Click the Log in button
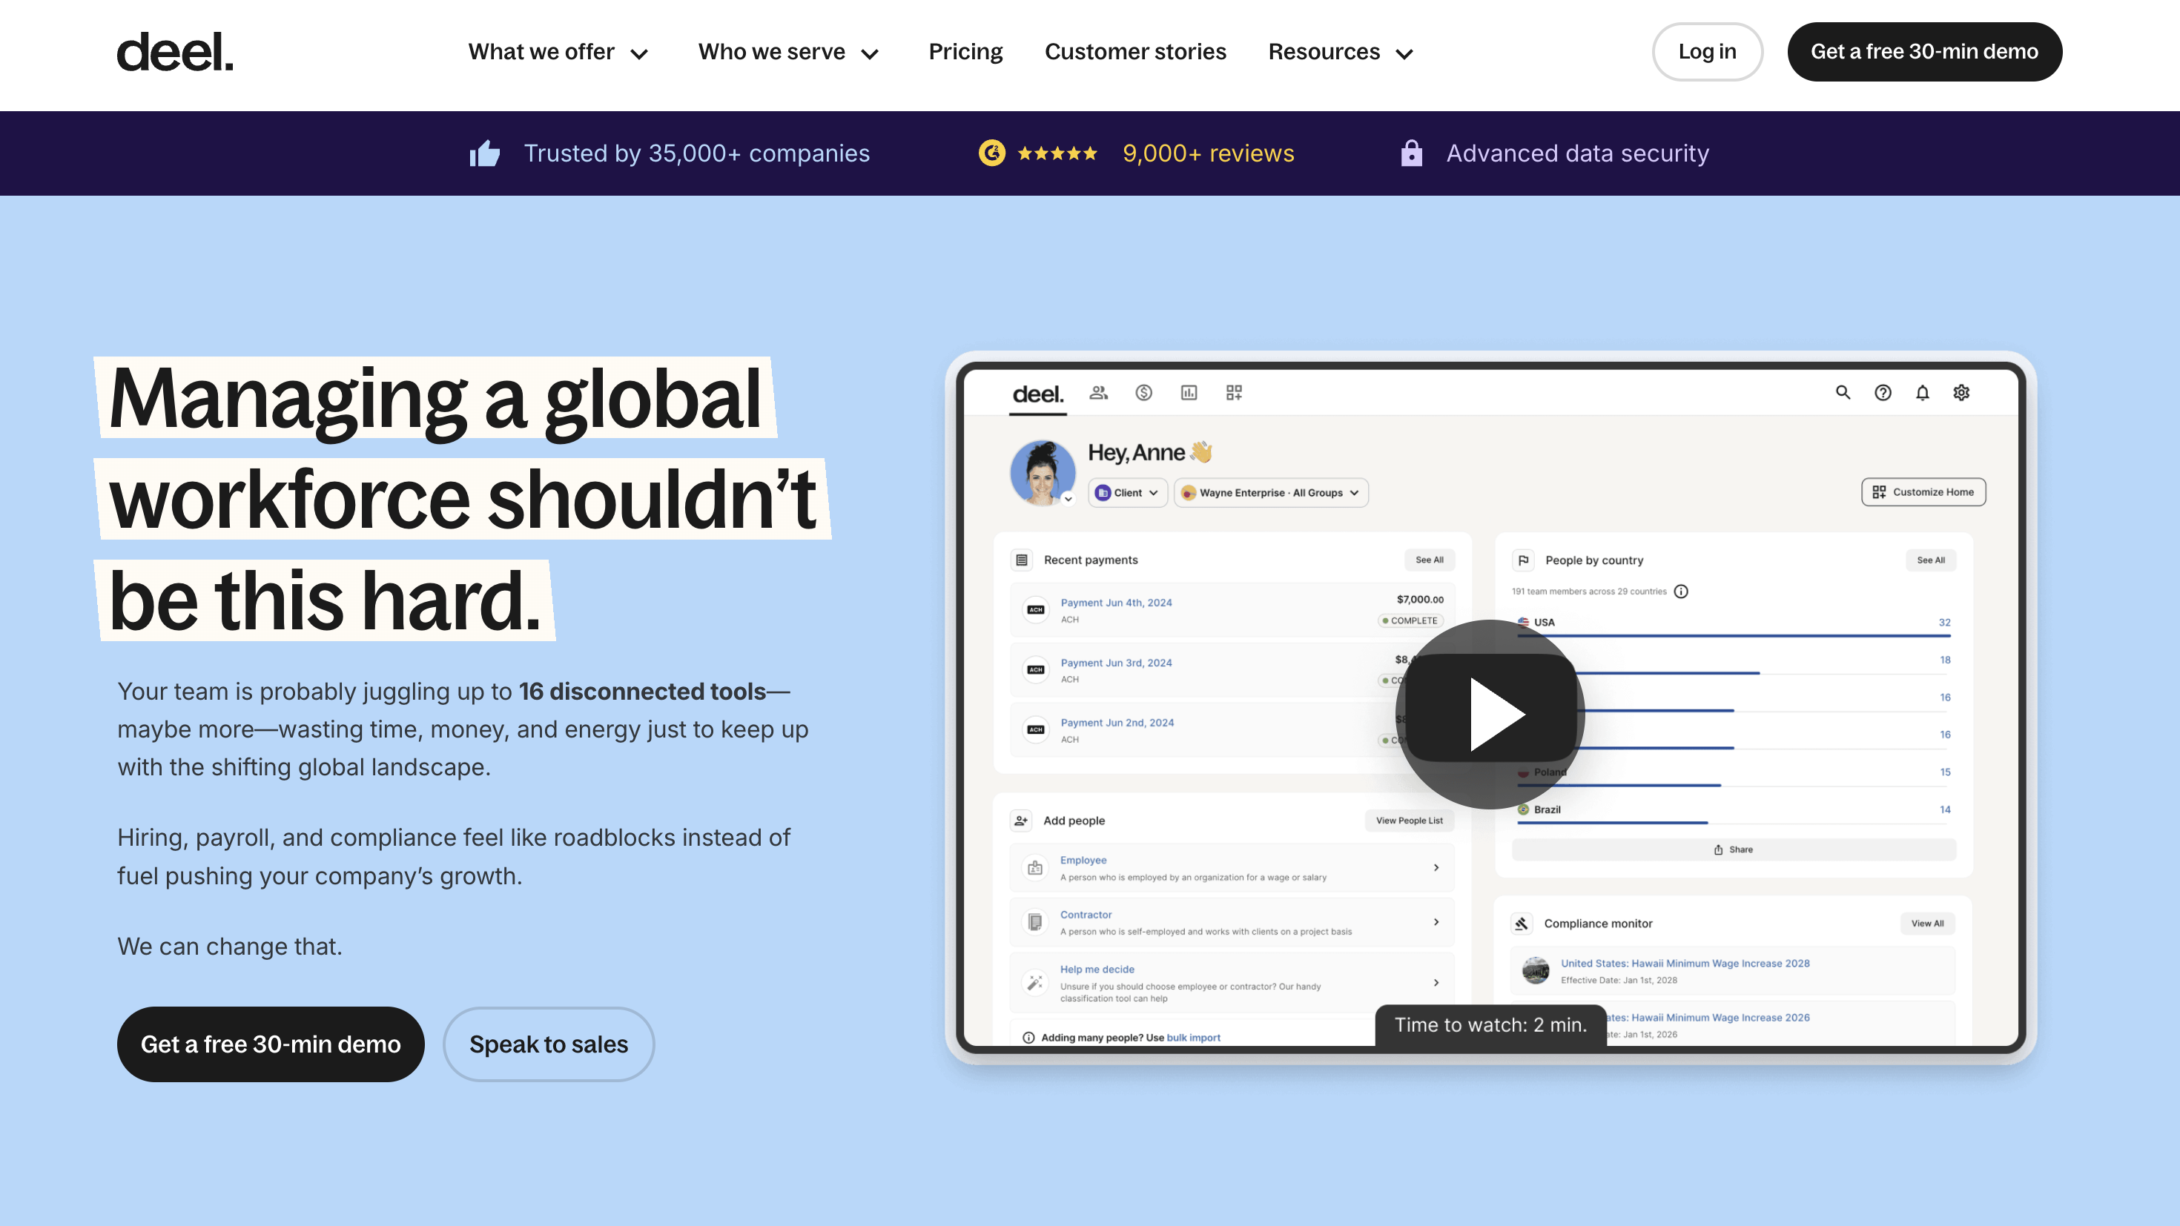 coord(1707,52)
